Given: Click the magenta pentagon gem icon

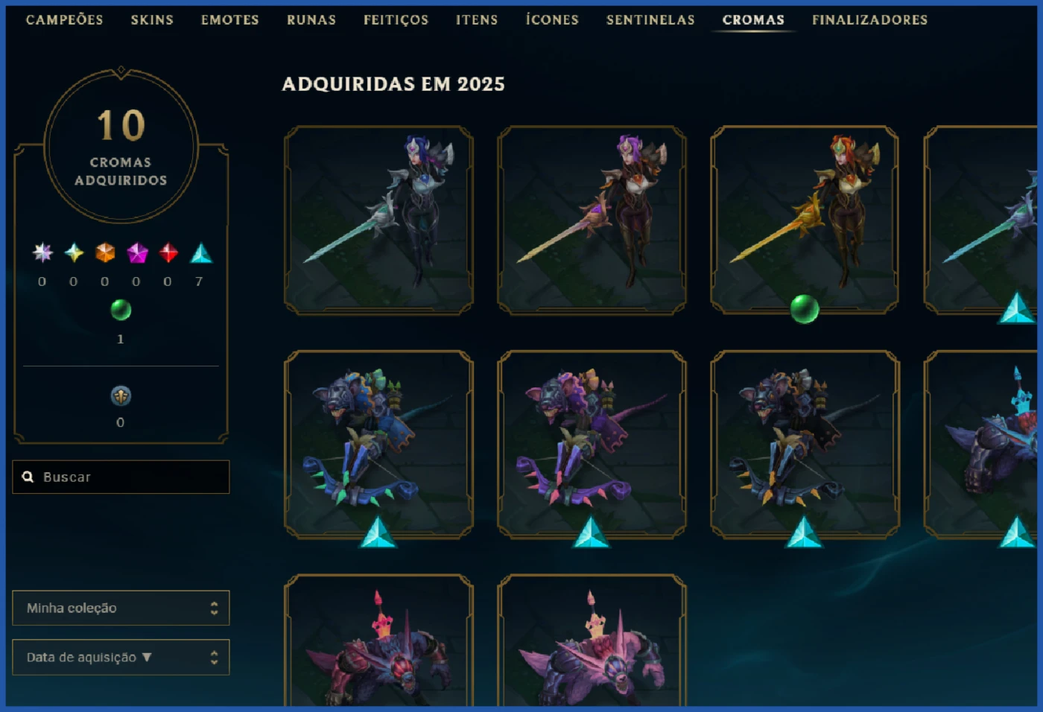Looking at the screenshot, I should (x=137, y=253).
